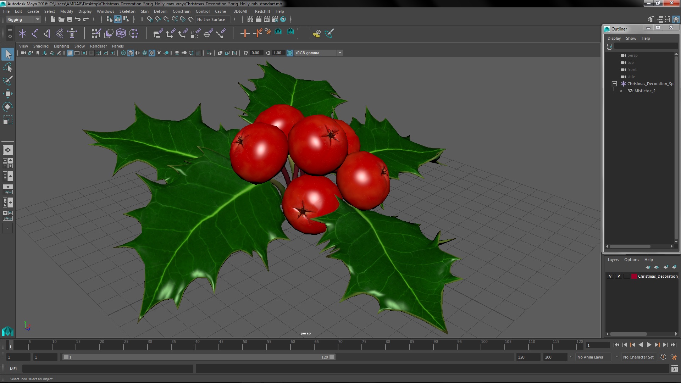
Task: Toggle layer visibility V box
Action: [x=610, y=276]
